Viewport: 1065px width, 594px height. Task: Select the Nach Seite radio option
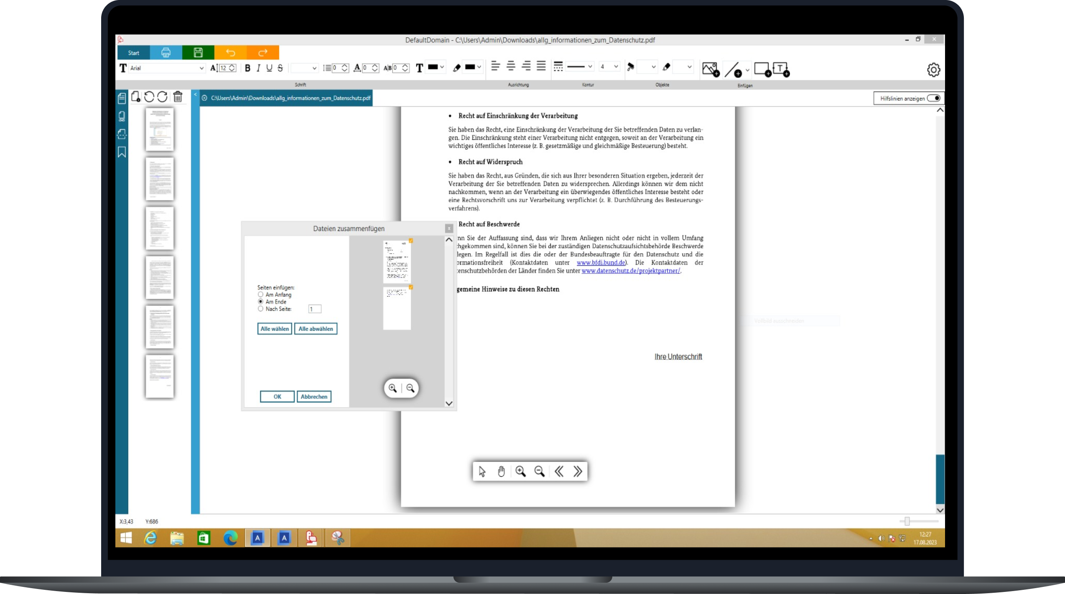point(261,309)
